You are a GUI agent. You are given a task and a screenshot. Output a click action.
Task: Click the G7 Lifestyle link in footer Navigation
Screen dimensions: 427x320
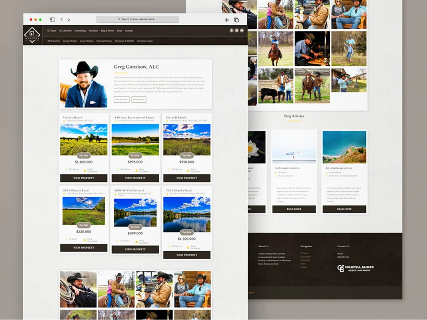305,256
